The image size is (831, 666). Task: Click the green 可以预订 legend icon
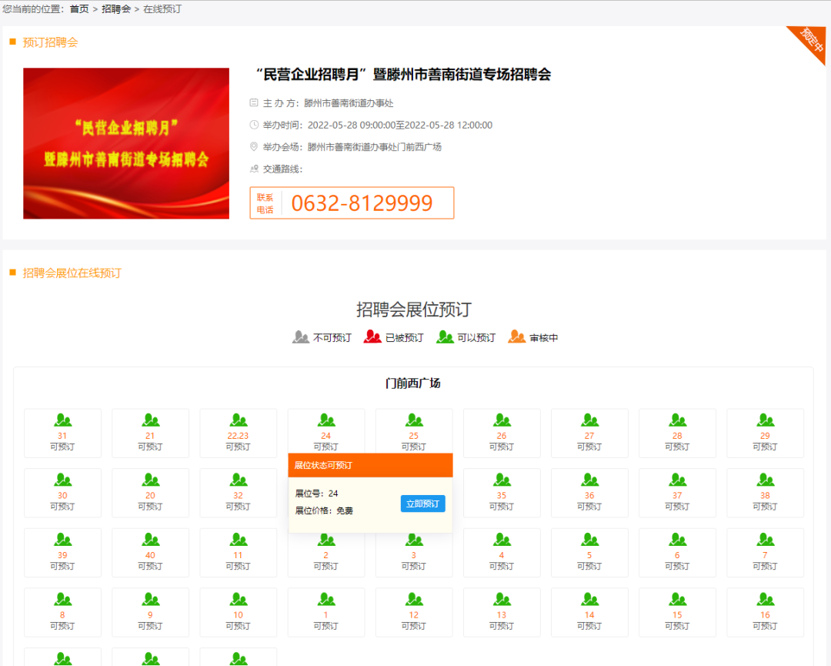pyautogui.click(x=446, y=336)
